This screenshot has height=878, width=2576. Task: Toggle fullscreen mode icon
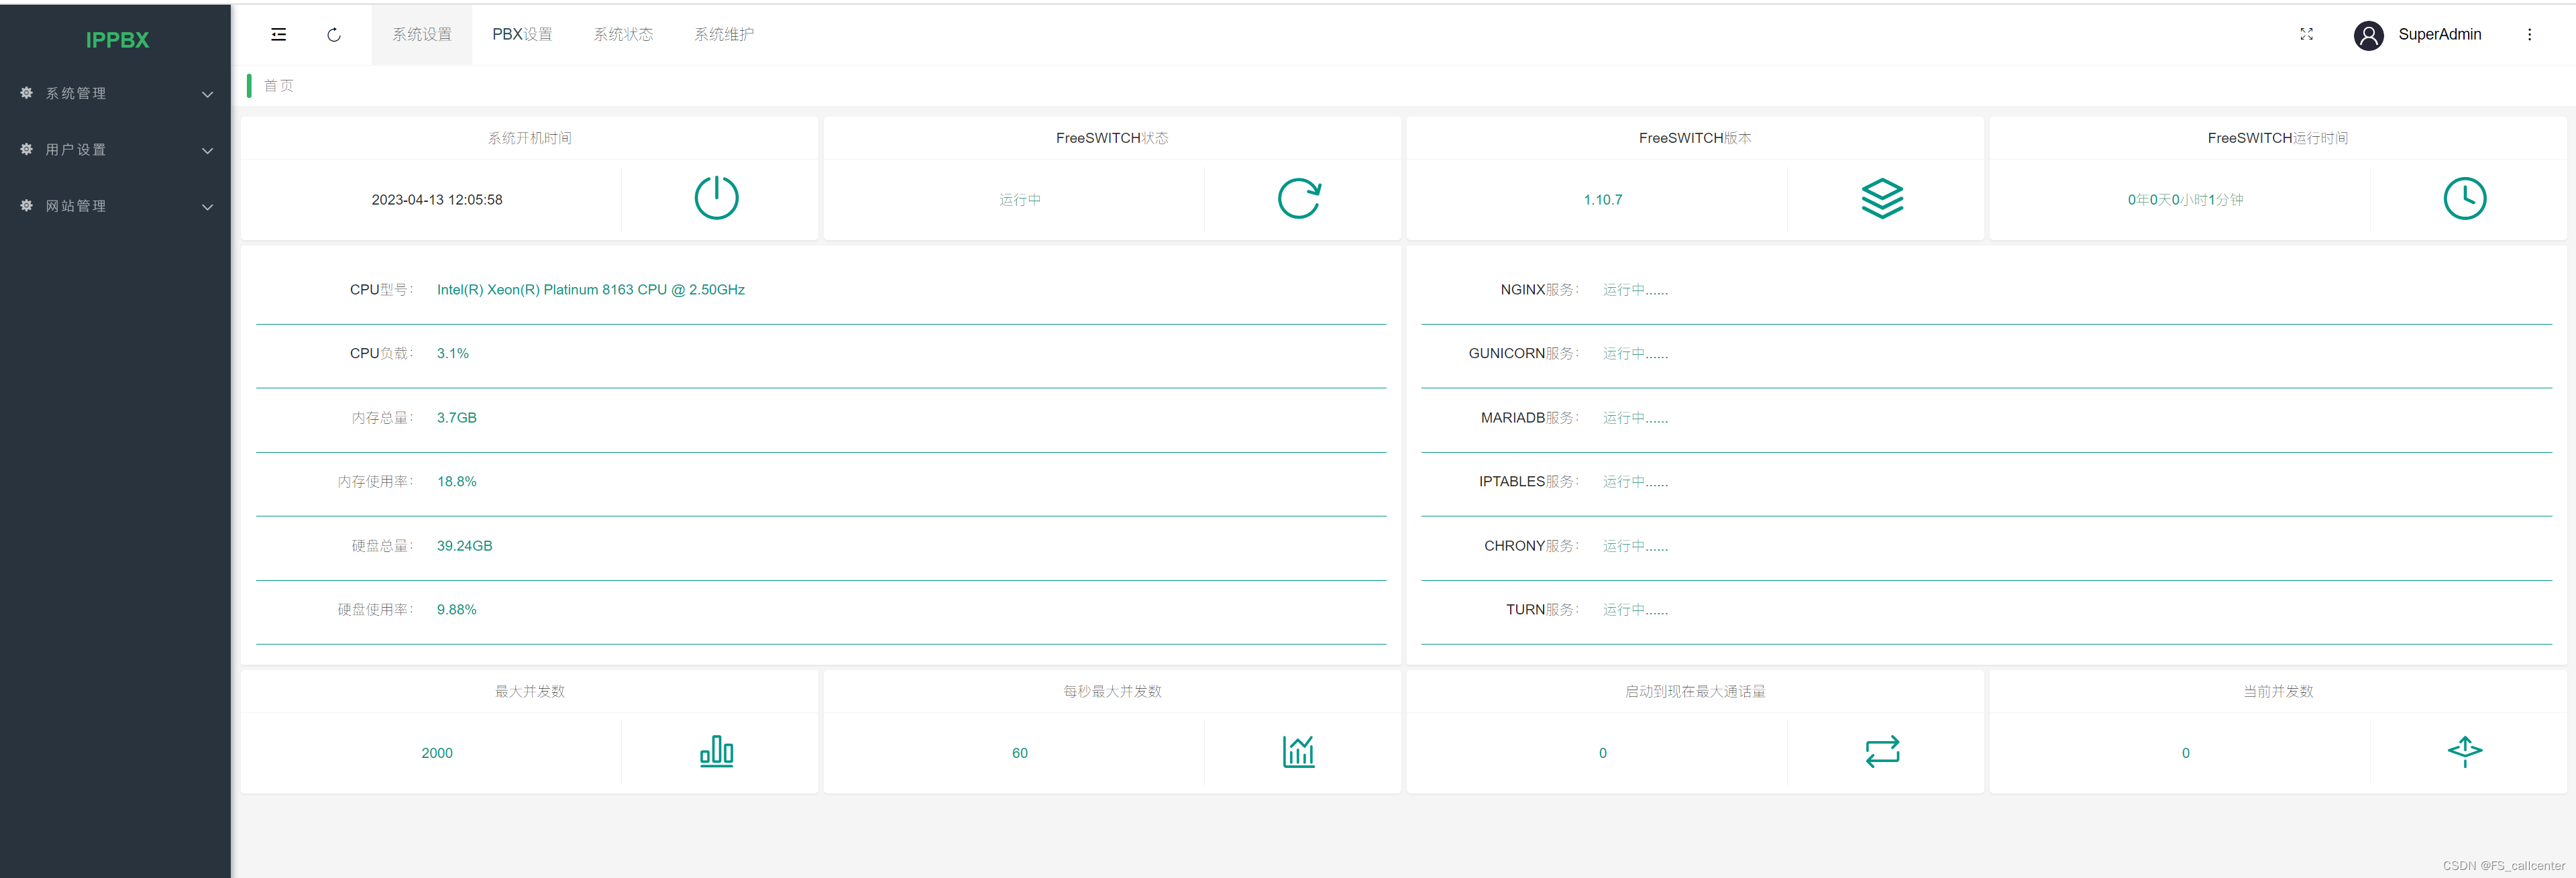pyautogui.click(x=2306, y=35)
